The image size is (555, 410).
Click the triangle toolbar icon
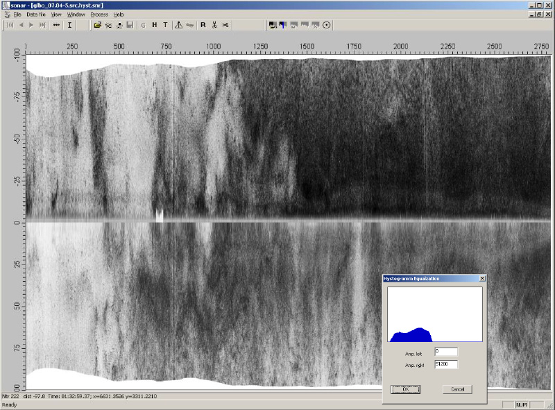179,25
